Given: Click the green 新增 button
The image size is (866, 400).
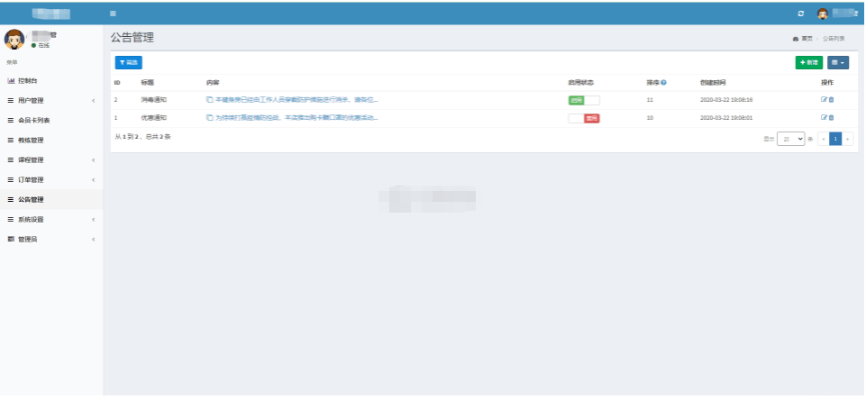Looking at the screenshot, I should 808,62.
